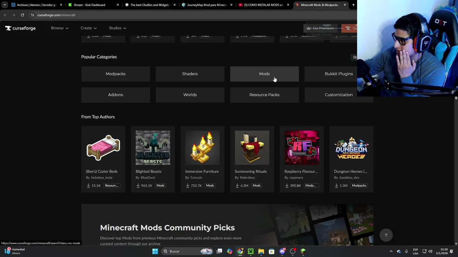This screenshot has height=257, width=458.
Task: Open the tab search dropdown arrow
Action: tap(5, 5)
